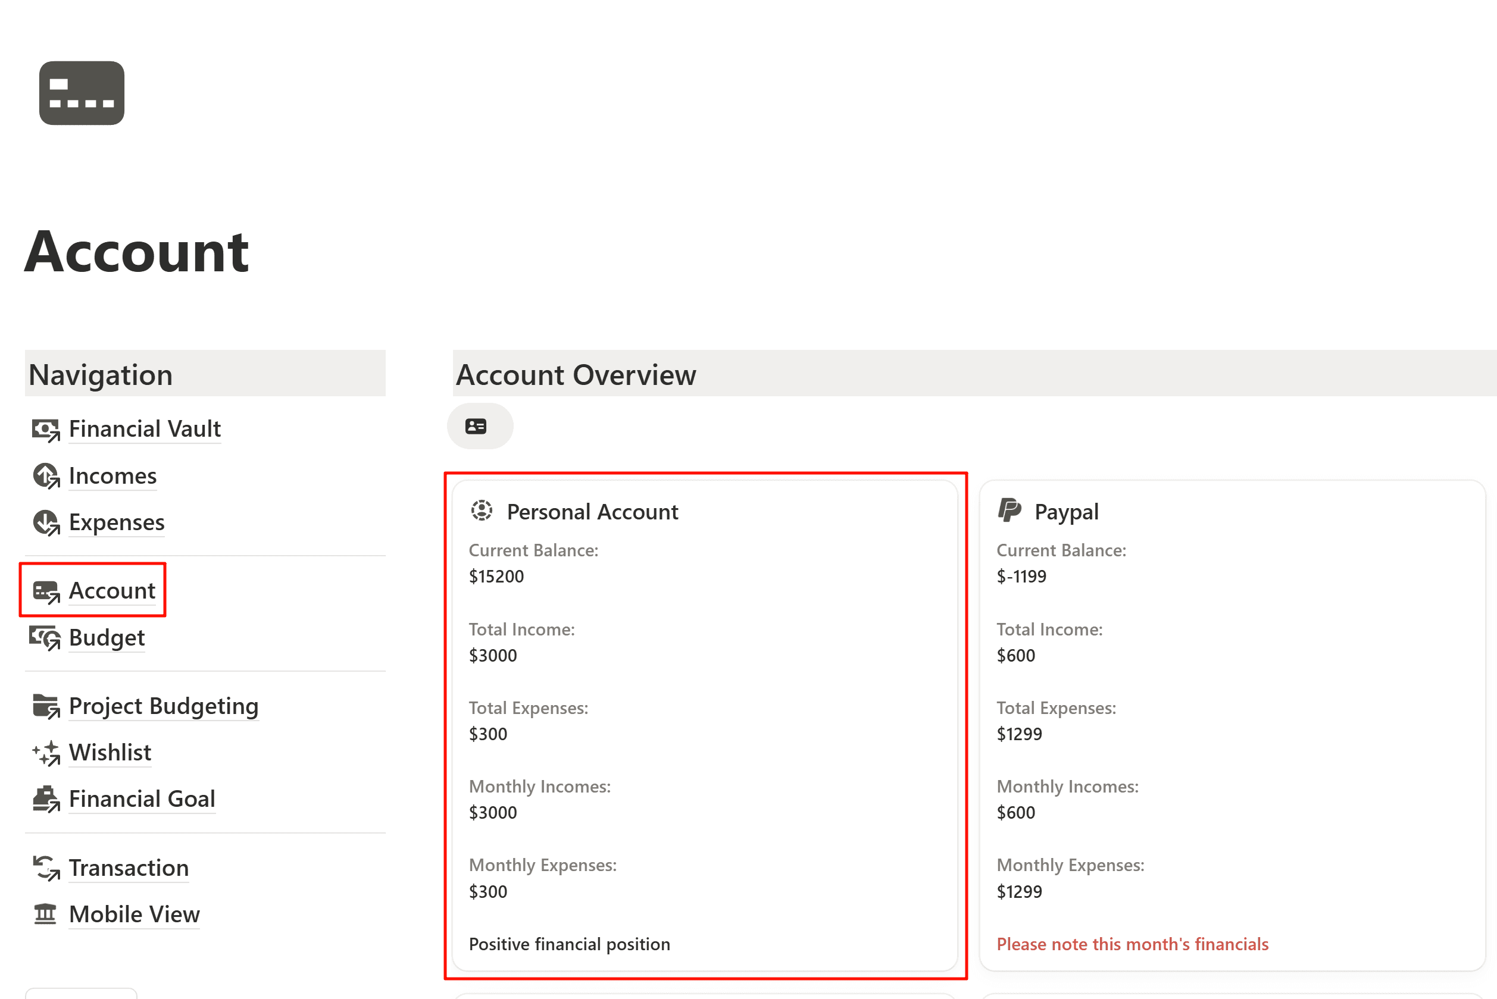Open the Paypal account card

[1065, 512]
